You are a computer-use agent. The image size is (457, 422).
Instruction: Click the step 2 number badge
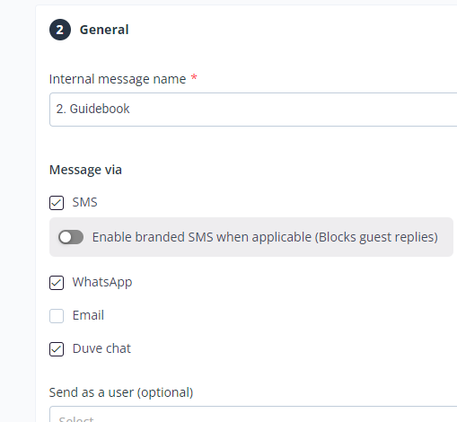coord(60,30)
